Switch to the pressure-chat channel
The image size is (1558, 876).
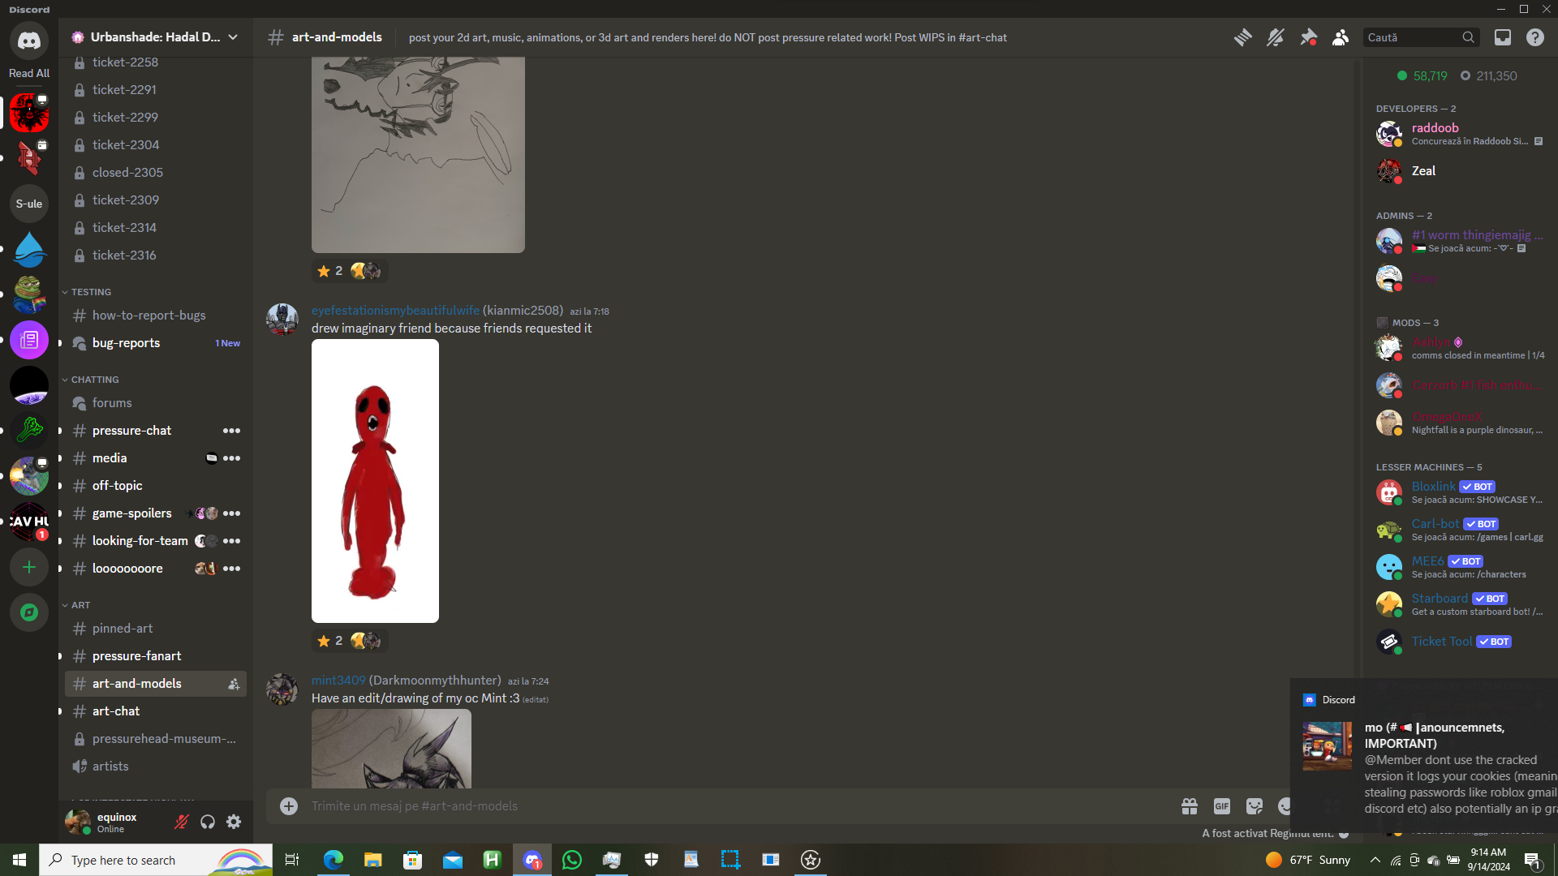pos(131,431)
